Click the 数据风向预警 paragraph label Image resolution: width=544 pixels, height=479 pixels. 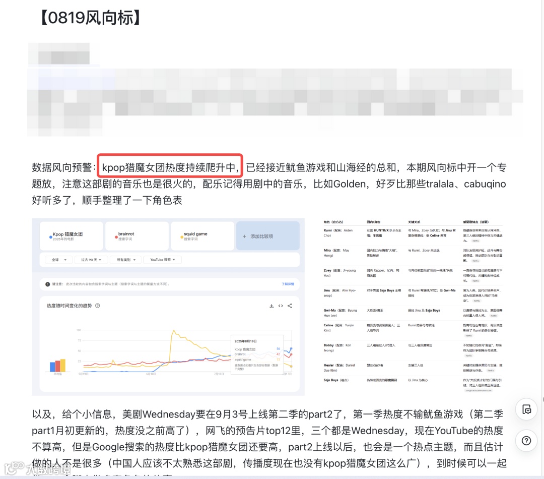[63, 167]
